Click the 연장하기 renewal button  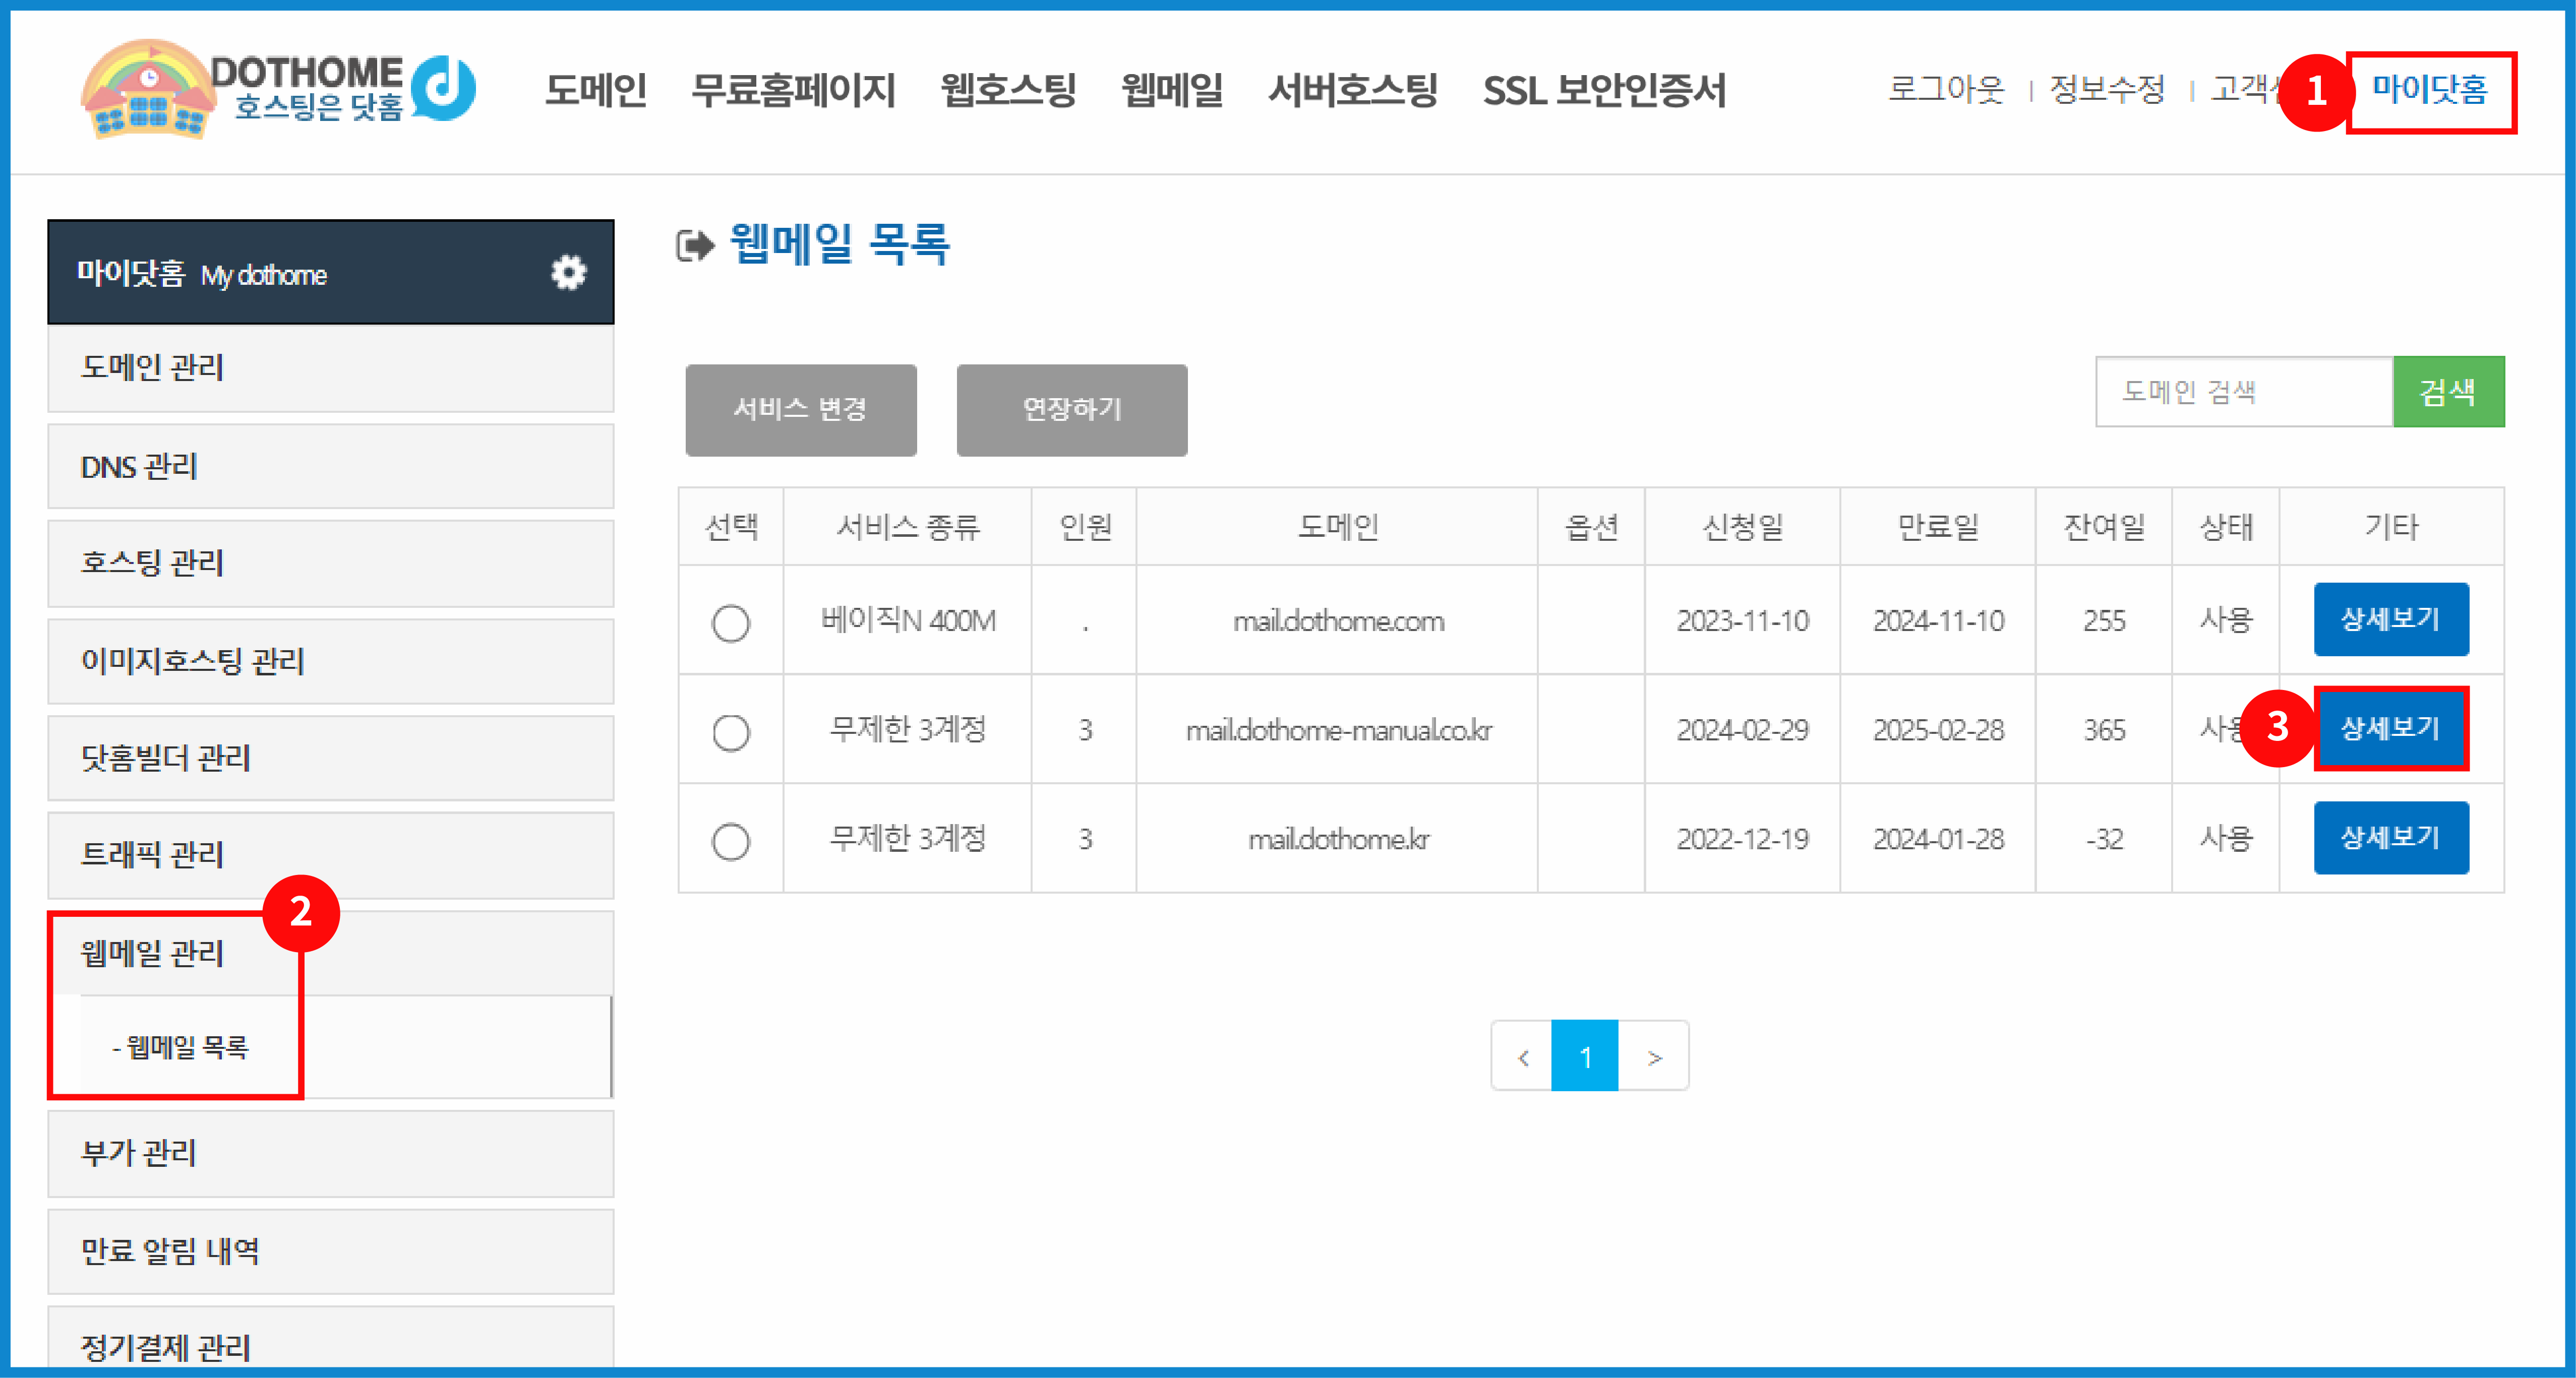[x=1072, y=409]
